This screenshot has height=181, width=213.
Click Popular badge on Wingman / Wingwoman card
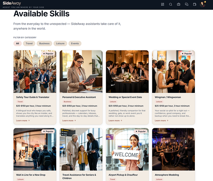coord(187,54)
